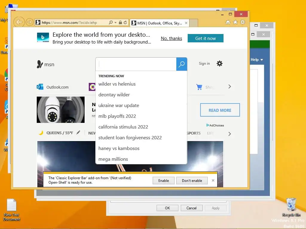Click the QUEENS / 55°F weather label
Image resolution: width=306 pixels, height=229 pixels.
[60, 133]
